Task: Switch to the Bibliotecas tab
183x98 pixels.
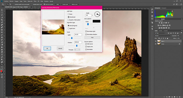Action: coord(157,19)
